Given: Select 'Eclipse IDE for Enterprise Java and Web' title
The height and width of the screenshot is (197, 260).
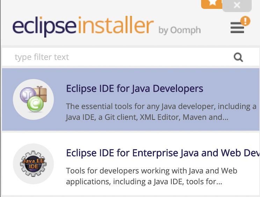Looking at the screenshot, I should coord(163,153).
